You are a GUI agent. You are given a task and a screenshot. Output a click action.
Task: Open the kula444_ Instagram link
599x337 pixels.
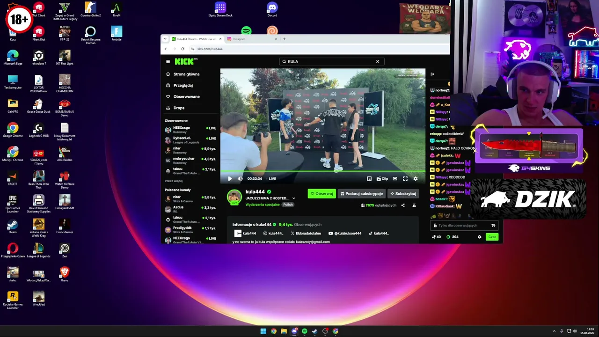[x=273, y=233]
